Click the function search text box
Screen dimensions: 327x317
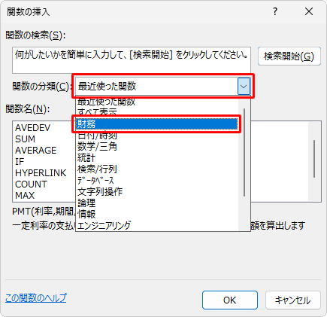coord(132,60)
